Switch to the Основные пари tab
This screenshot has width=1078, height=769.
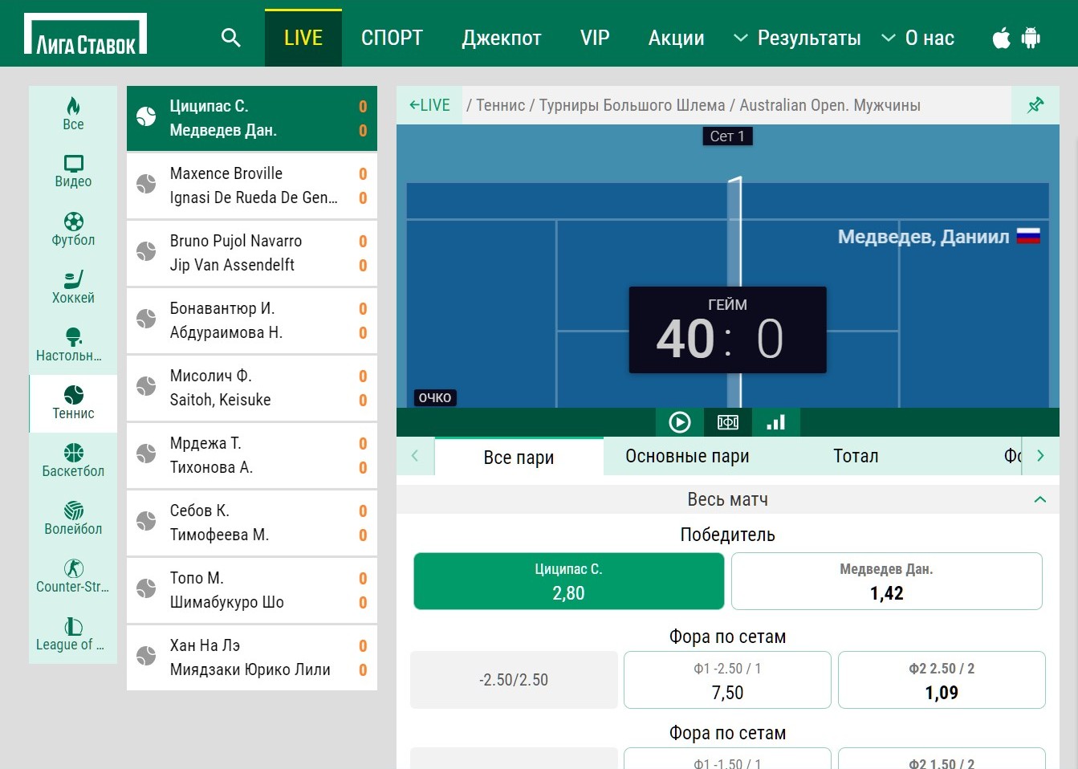(x=687, y=456)
